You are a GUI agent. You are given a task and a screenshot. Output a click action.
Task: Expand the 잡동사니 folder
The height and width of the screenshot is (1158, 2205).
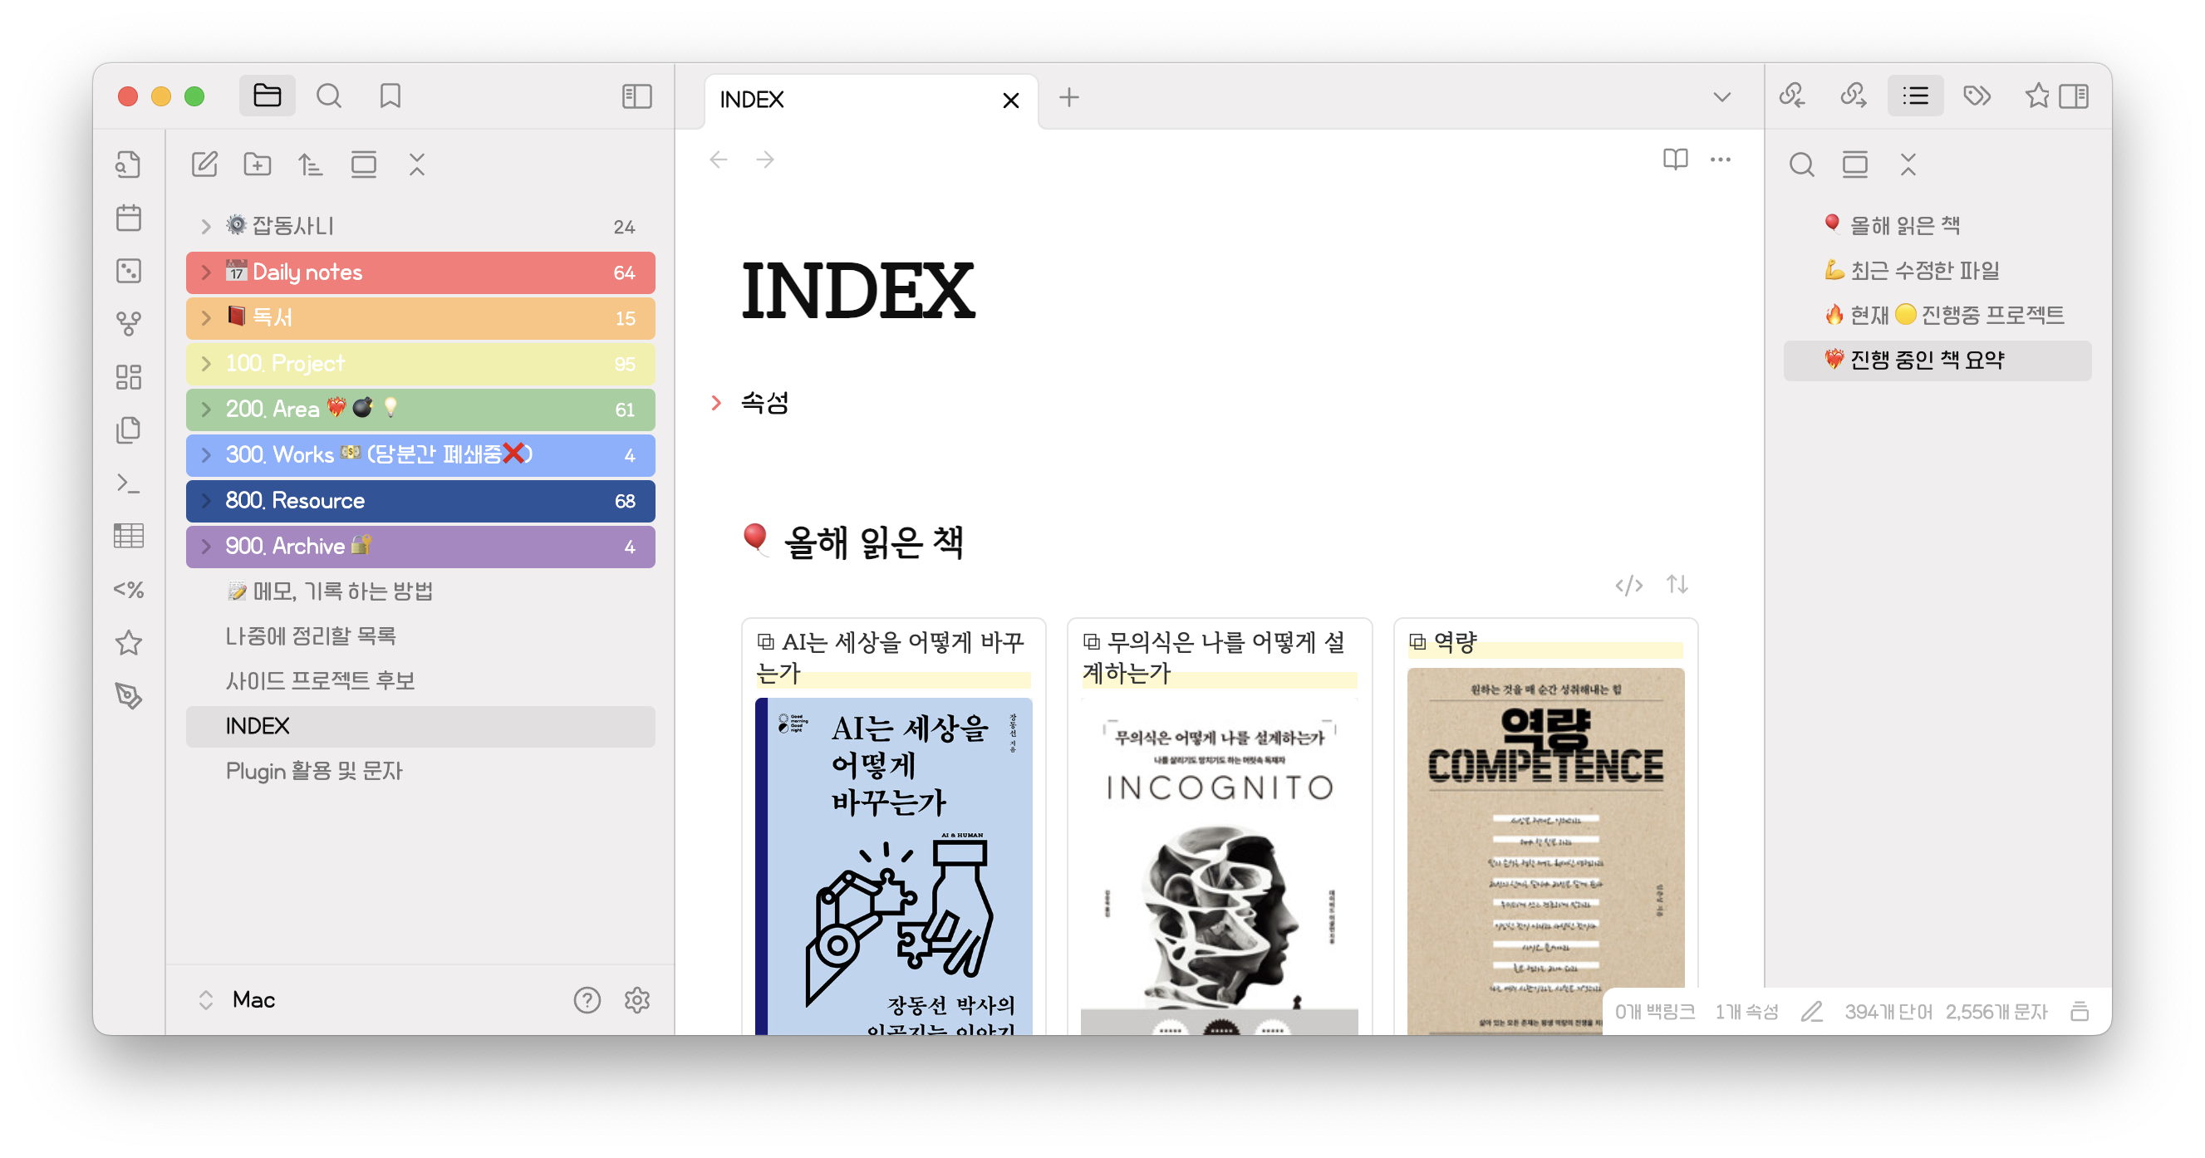tap(420, 226)
